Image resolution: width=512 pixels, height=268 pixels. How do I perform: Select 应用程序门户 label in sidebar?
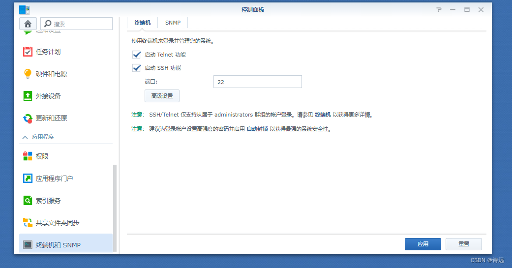[54, 179]
